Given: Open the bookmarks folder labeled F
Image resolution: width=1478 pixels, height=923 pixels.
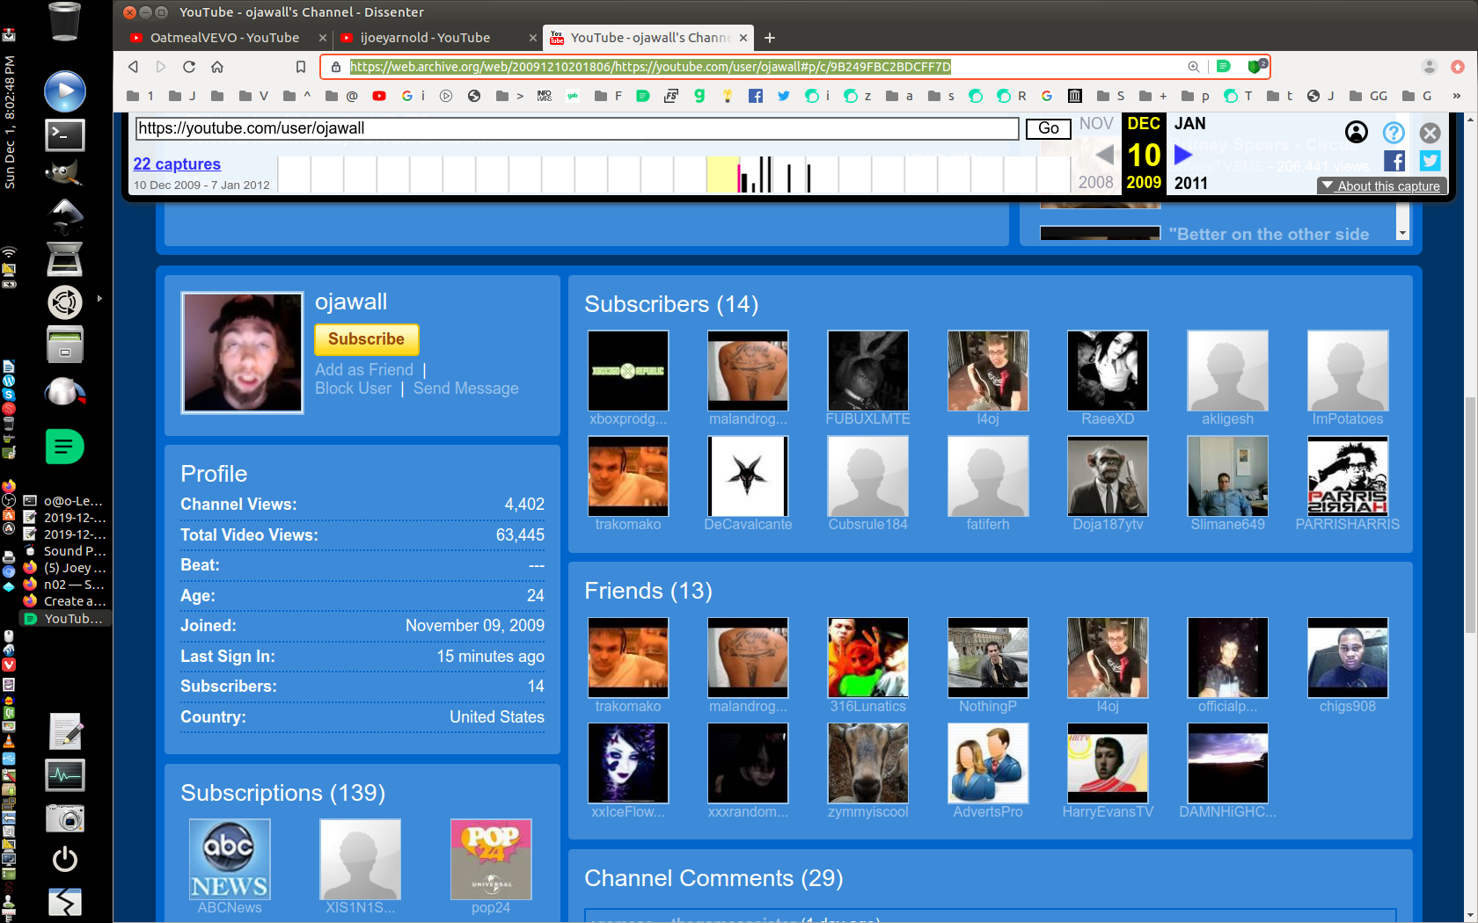Looking at the screenshot, I should [x=609, y=96].
